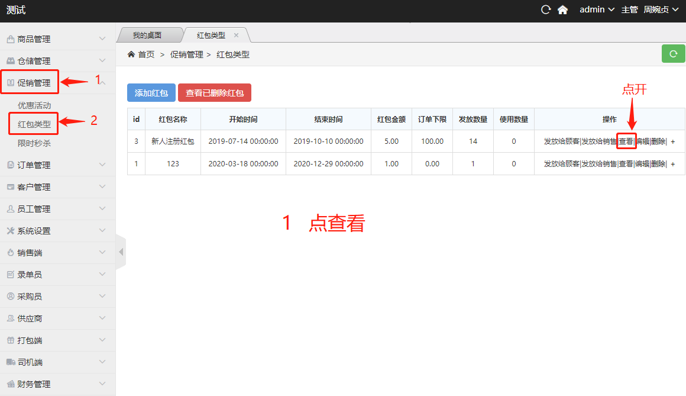Click 删除 link in row 123
The height and width of the screenshot is (396, 686).
pos(658,164)
